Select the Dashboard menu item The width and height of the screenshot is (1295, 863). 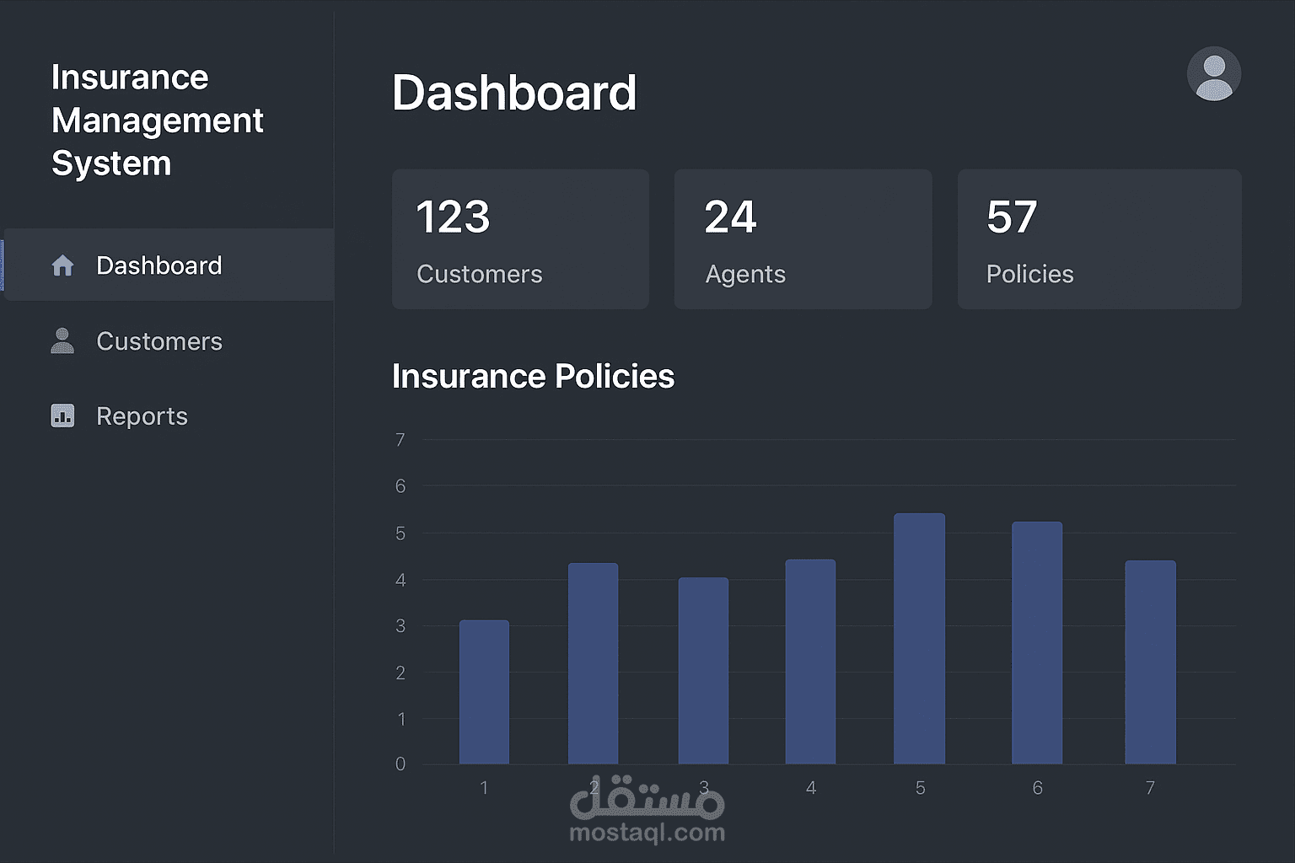(x=159, y=265)
